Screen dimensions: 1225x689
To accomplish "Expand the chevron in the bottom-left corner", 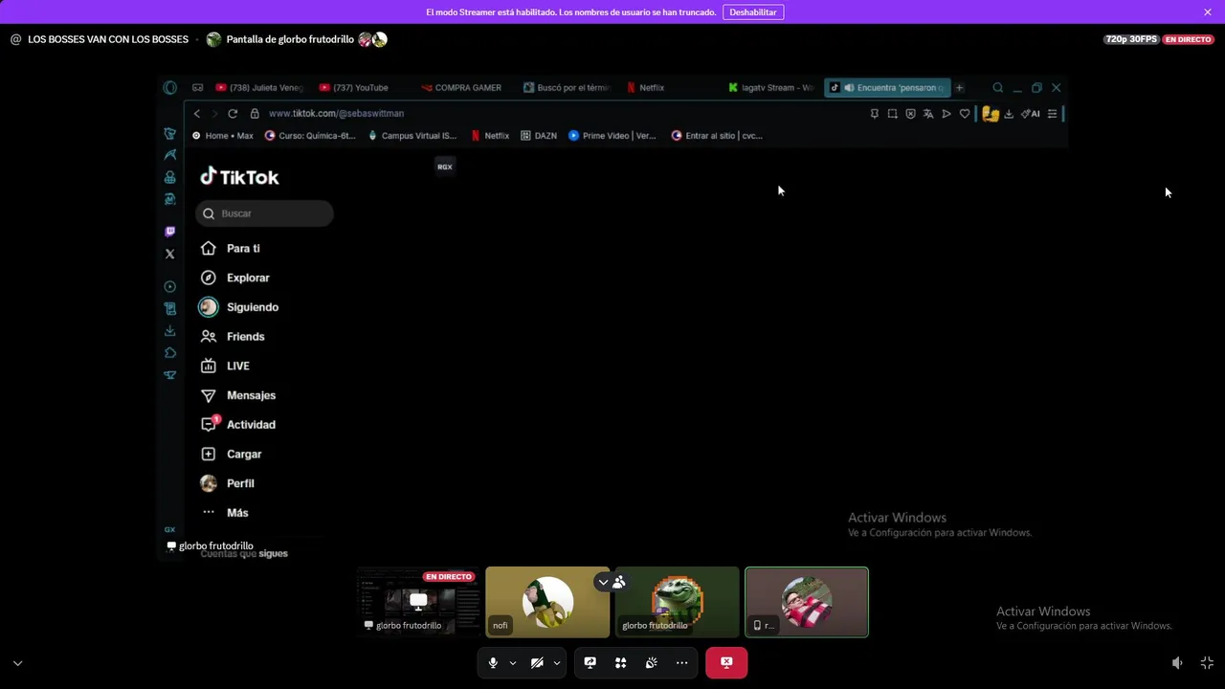I will click(17, 662).
